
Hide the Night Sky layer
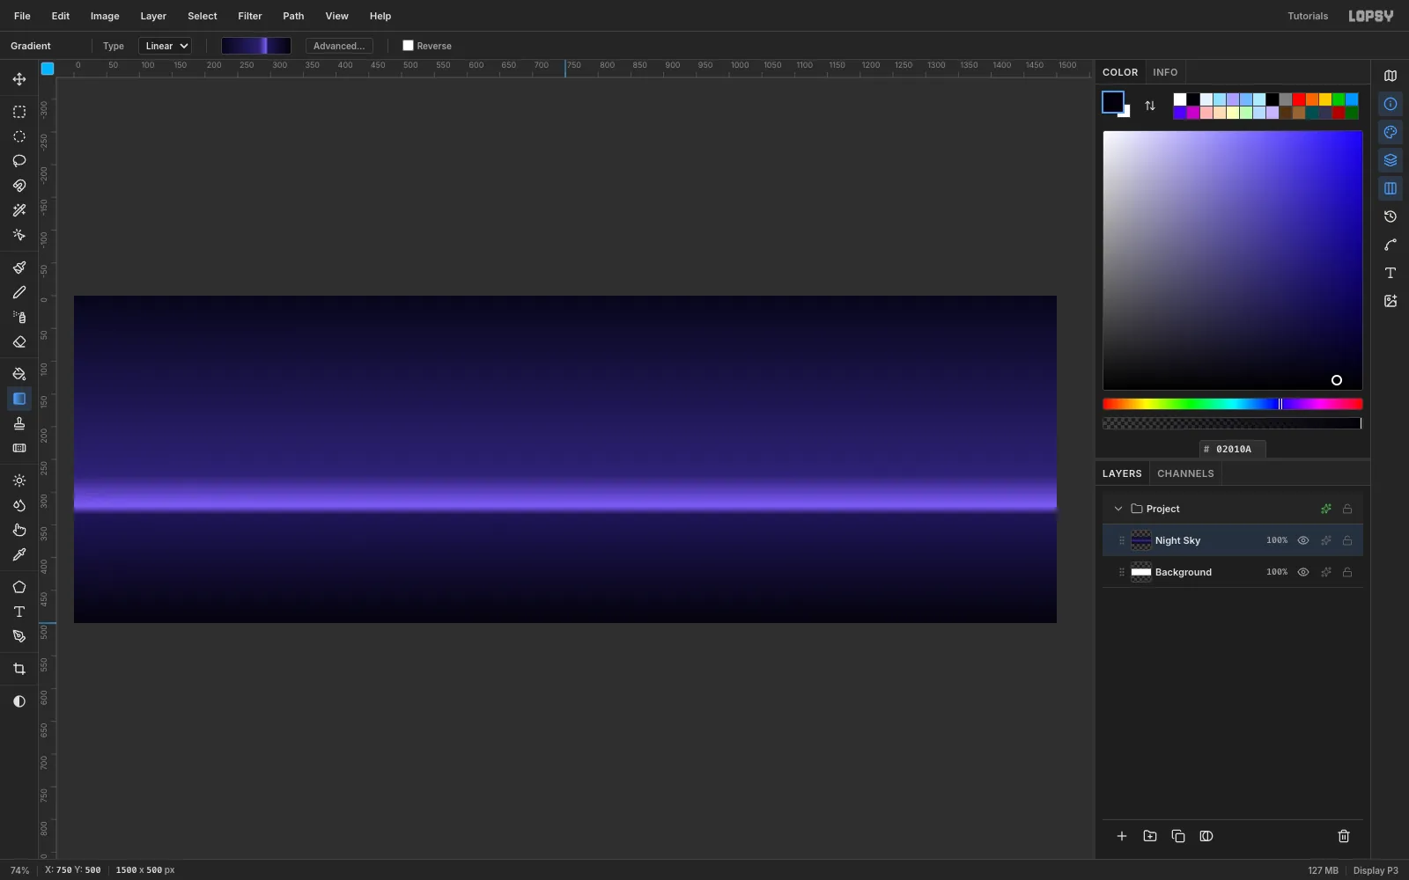pos(1303,540)
